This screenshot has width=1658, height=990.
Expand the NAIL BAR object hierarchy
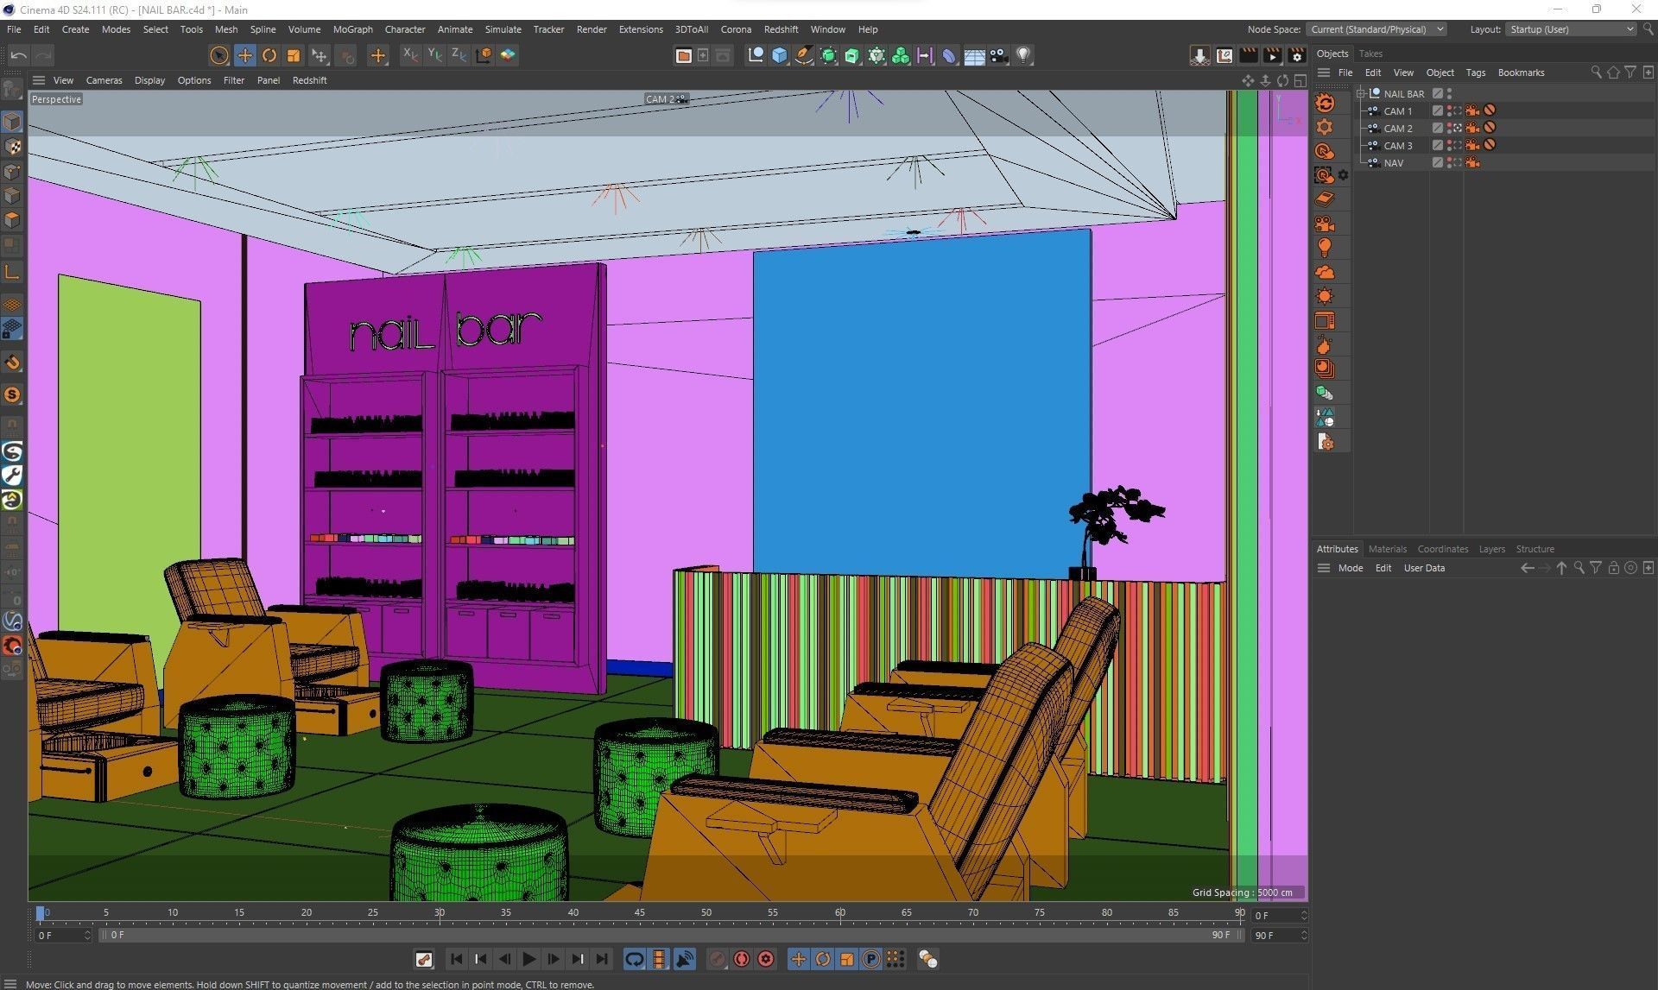coord(1361,93)
